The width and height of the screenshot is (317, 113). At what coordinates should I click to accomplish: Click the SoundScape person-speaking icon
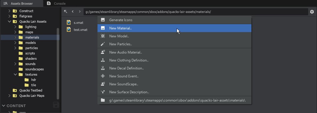coord(103,84)
